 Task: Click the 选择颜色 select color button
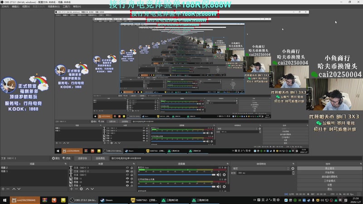point(100,158)
